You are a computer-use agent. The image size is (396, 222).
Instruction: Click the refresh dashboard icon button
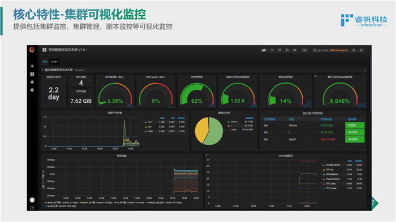361,50
